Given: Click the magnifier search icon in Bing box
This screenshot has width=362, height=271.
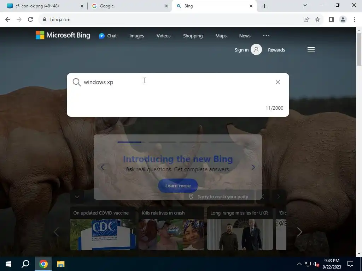Looking at the screenshot, I should [x=77, y=82].
